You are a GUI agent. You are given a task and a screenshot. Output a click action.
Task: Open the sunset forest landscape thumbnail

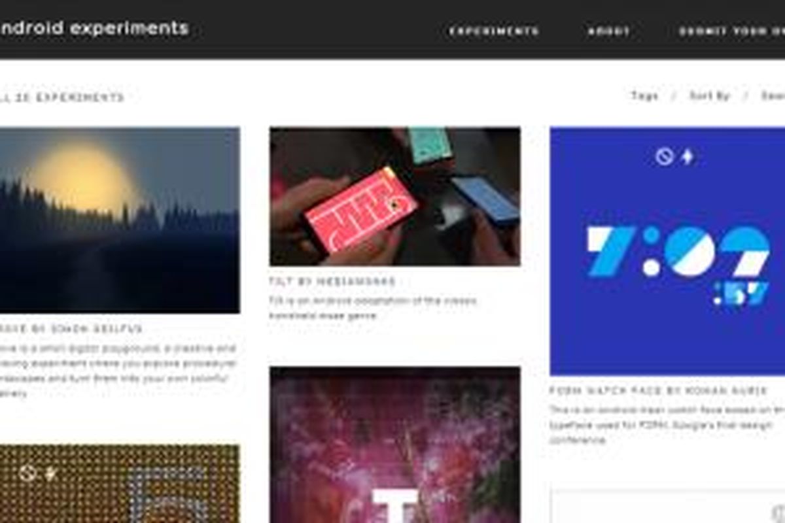(120, 220)
